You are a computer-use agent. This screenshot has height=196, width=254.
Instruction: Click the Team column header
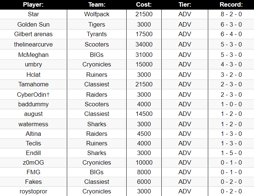97,4
